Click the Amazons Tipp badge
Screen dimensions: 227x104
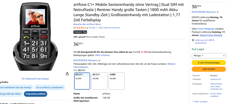click(80, 32)
